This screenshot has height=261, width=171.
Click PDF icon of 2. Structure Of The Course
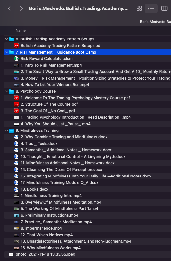click(16, 104)
